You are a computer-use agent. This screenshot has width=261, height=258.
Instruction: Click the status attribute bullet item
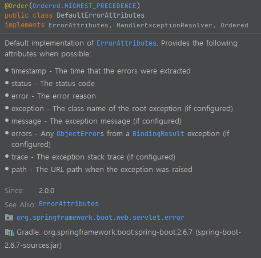tap(53, 84)
